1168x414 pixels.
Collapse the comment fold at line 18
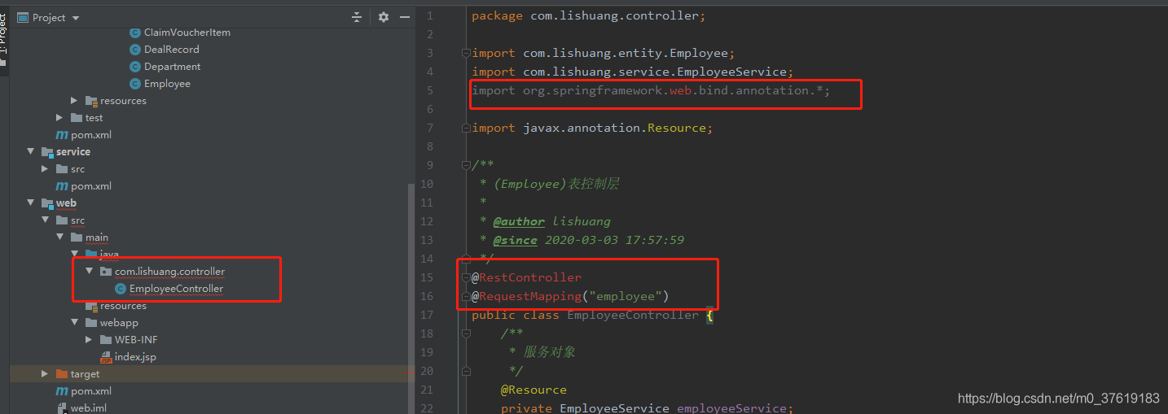pyautogui.click(x=465, y=333)
